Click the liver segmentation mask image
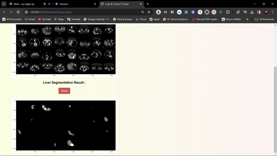The width and height of the screenshot is (277, 156). pyautogui.click(x=64, y=126)
